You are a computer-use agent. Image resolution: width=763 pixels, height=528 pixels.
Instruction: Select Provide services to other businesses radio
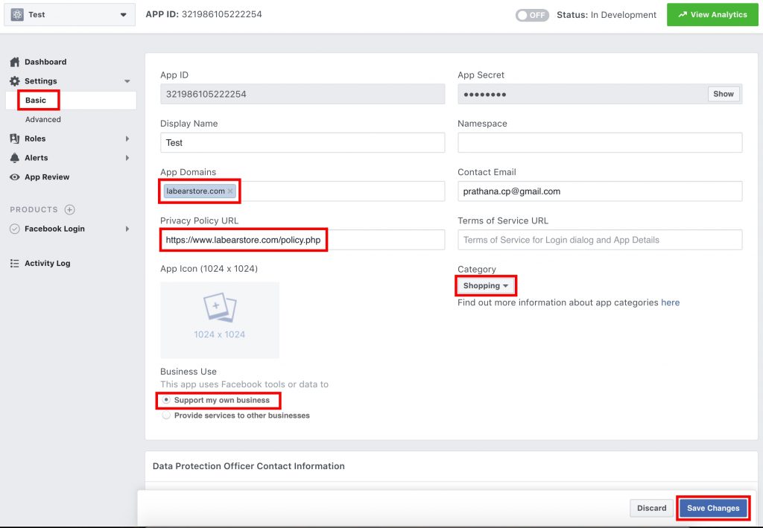tap(166, 416)
